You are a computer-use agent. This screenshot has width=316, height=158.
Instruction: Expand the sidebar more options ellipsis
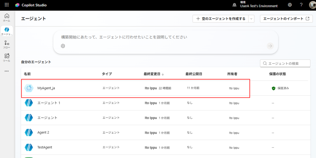(6, 71)
